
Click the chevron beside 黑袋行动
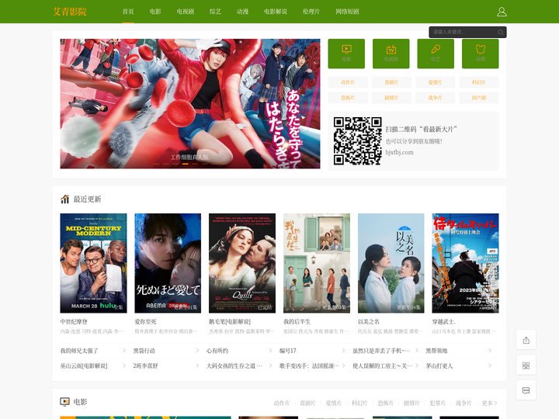tap(197, 351)
